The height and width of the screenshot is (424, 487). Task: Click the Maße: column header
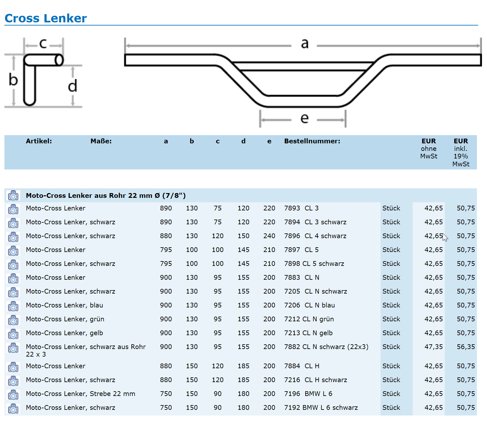[x=101, y=141]
